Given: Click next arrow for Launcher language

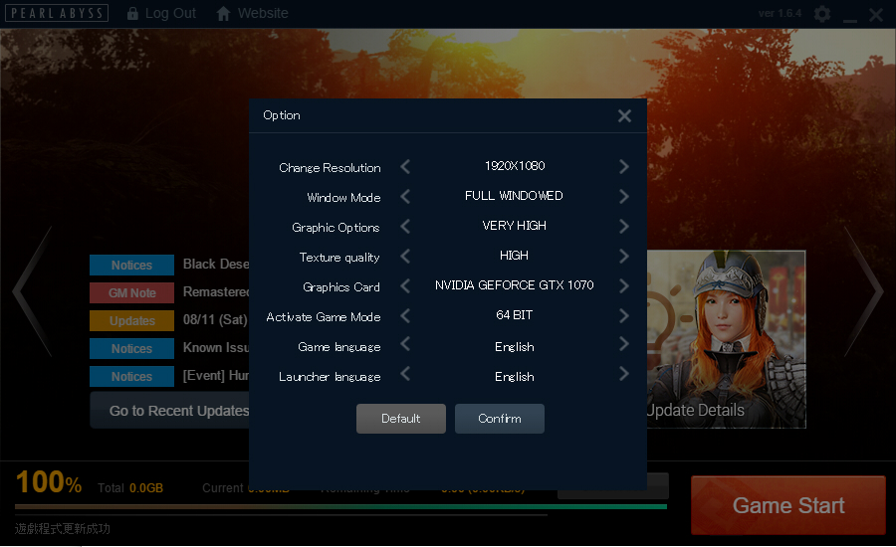Looking at the screenshot, I should 623,374.
